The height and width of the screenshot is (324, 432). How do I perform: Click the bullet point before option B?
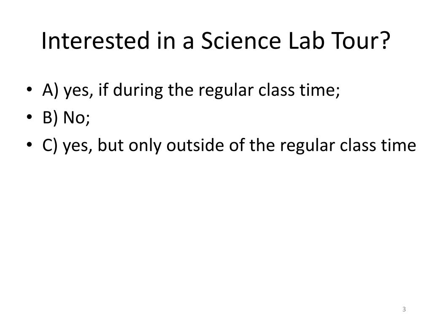(30, 117)
